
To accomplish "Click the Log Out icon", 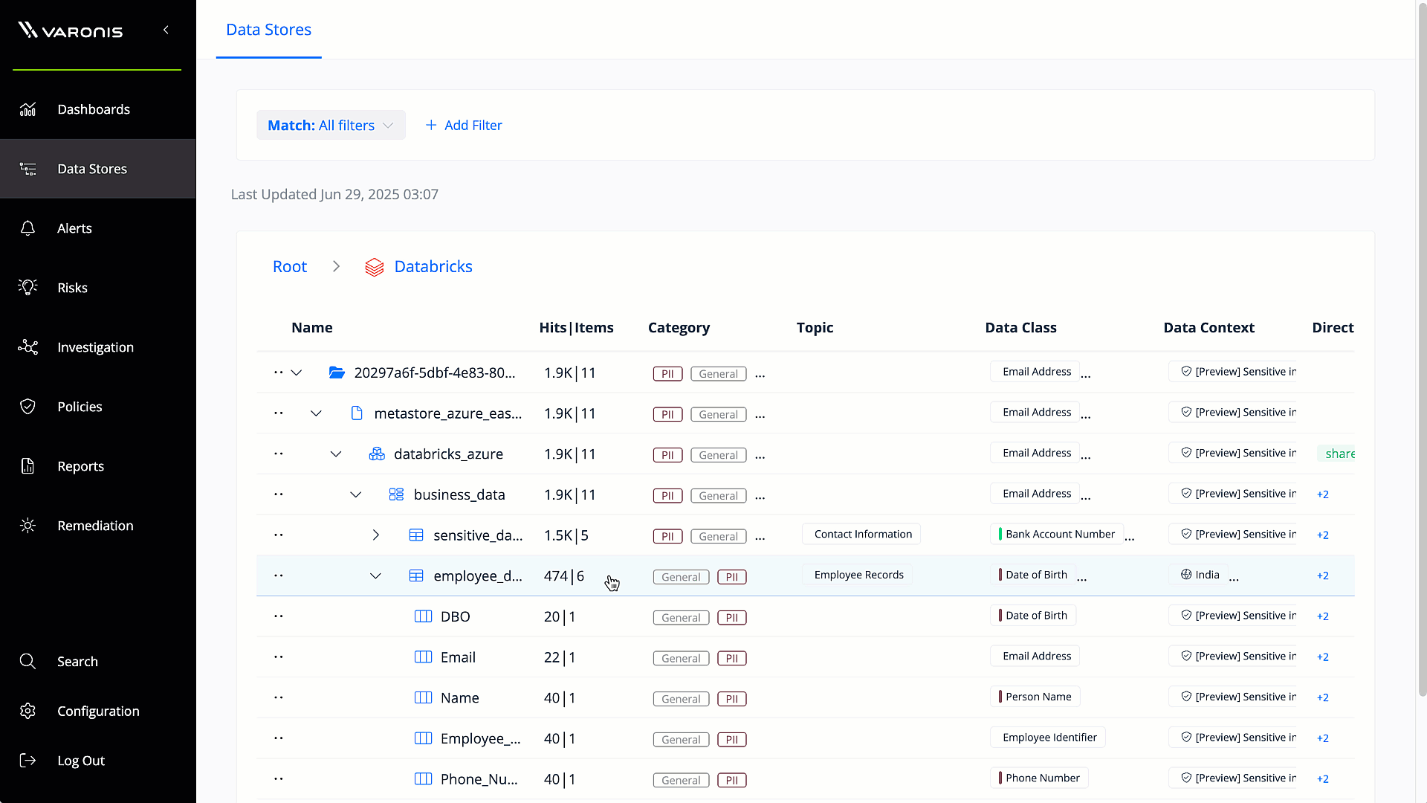I will point(27,761).
